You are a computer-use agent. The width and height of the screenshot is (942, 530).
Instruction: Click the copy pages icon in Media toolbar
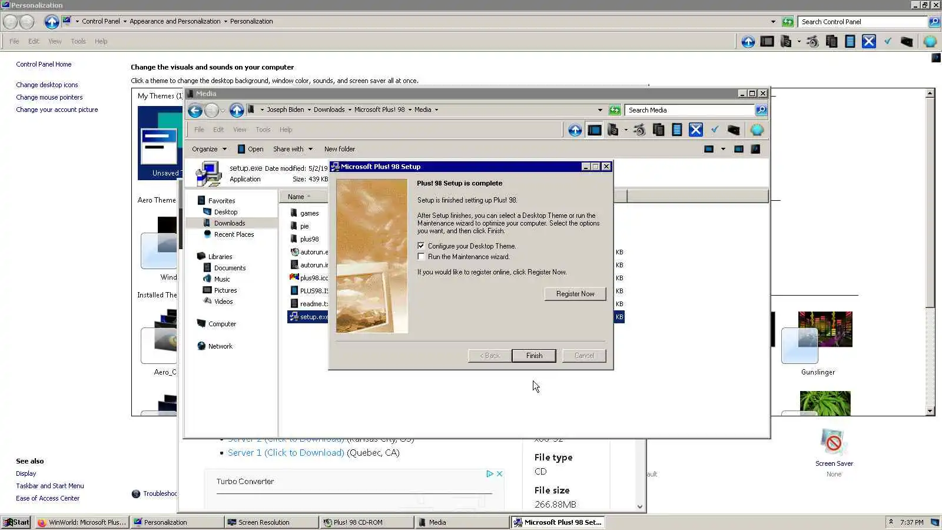pyautogui.click(x=659, y=130)
